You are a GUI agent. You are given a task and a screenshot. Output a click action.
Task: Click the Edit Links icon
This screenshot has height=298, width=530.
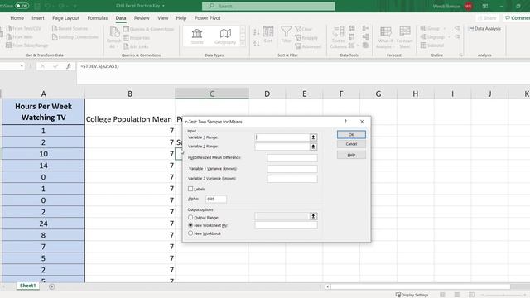click(126, 46)
